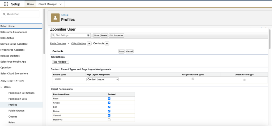Collapse the Users section chevron
The width and height of the screenshot is (272, 126).
(1, 87)
